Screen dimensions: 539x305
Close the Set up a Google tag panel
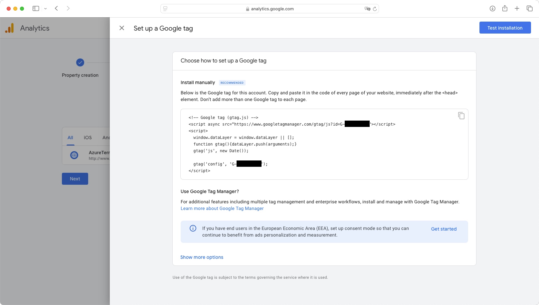[122, 28]
